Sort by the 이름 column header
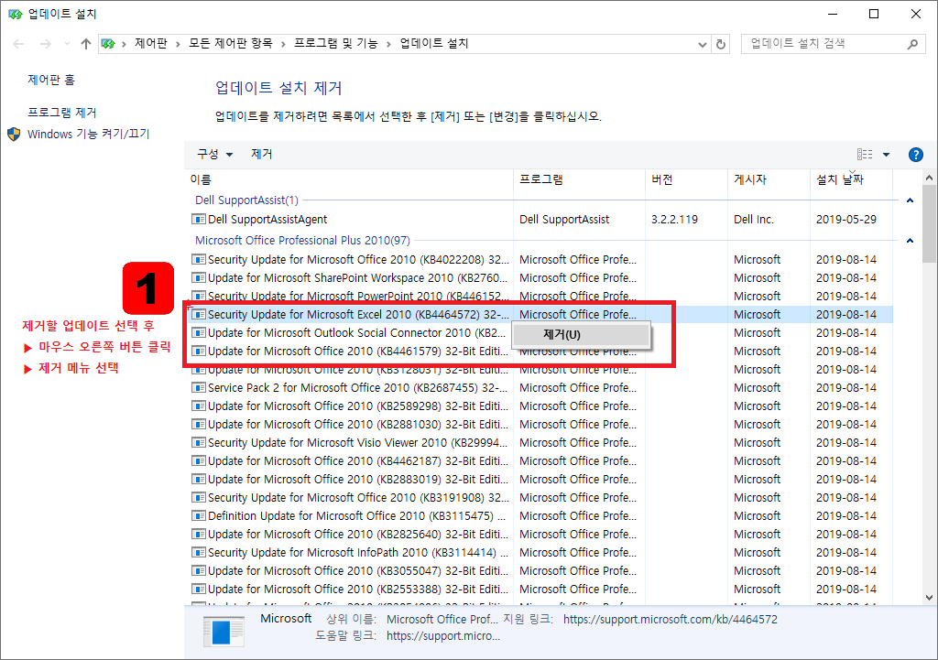 click(349, 179)
